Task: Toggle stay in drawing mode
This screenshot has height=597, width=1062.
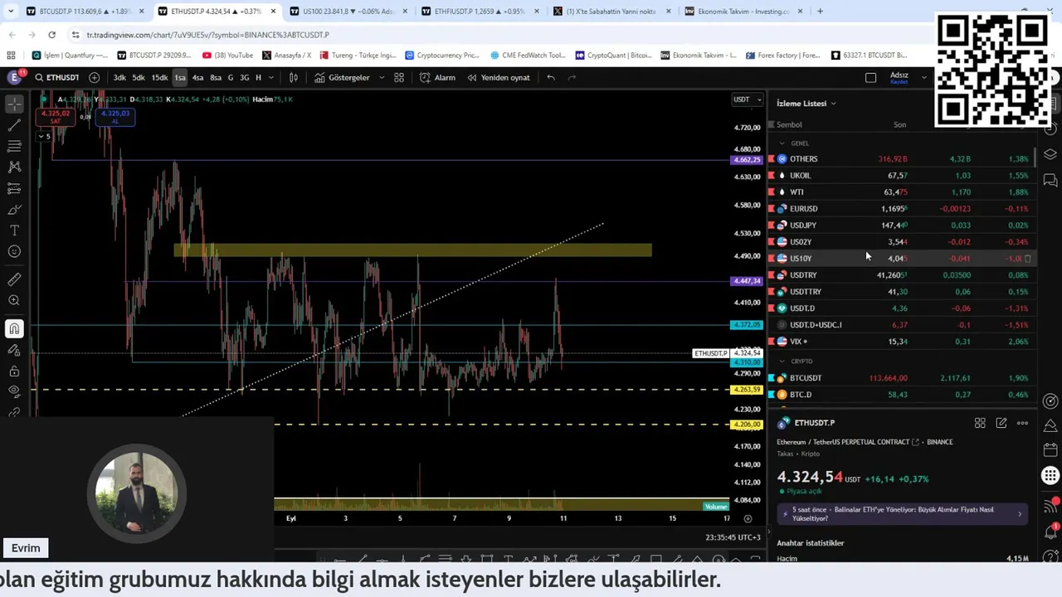Action: 14,350
